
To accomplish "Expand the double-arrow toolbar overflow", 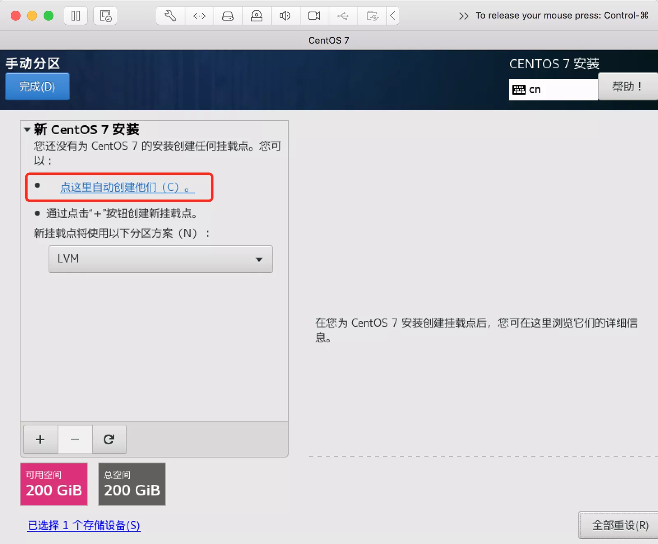I will click(463, 16).
